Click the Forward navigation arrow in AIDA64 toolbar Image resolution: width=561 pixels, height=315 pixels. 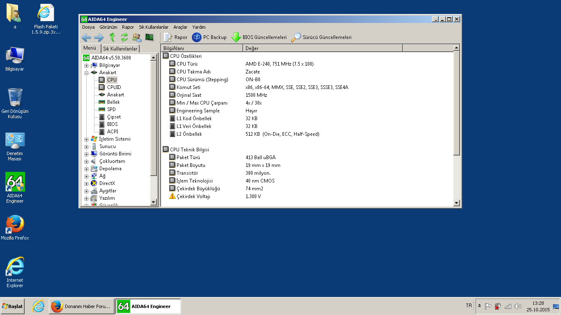click(x=99, y=37)
